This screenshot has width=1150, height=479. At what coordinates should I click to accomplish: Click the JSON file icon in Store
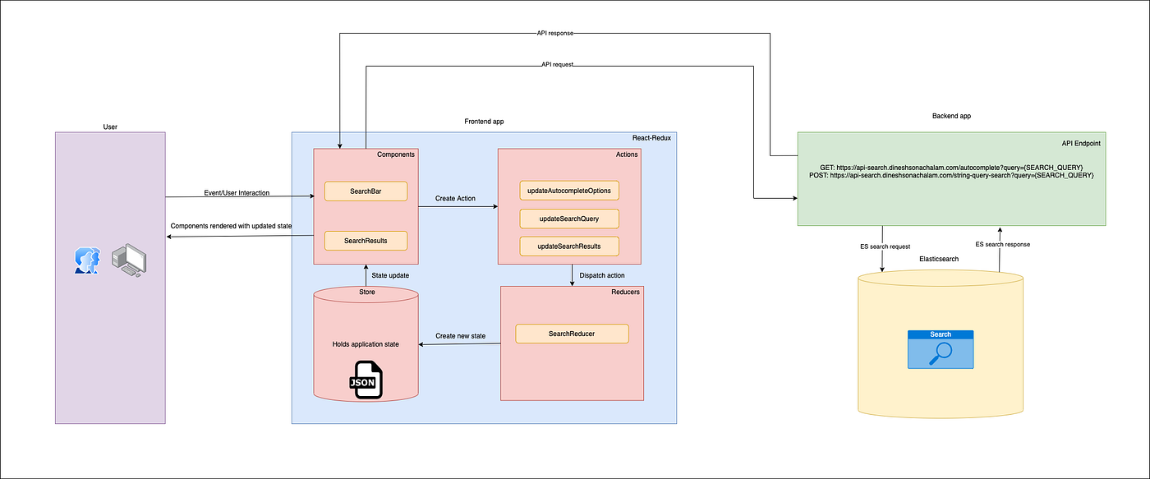click(368, 379)
